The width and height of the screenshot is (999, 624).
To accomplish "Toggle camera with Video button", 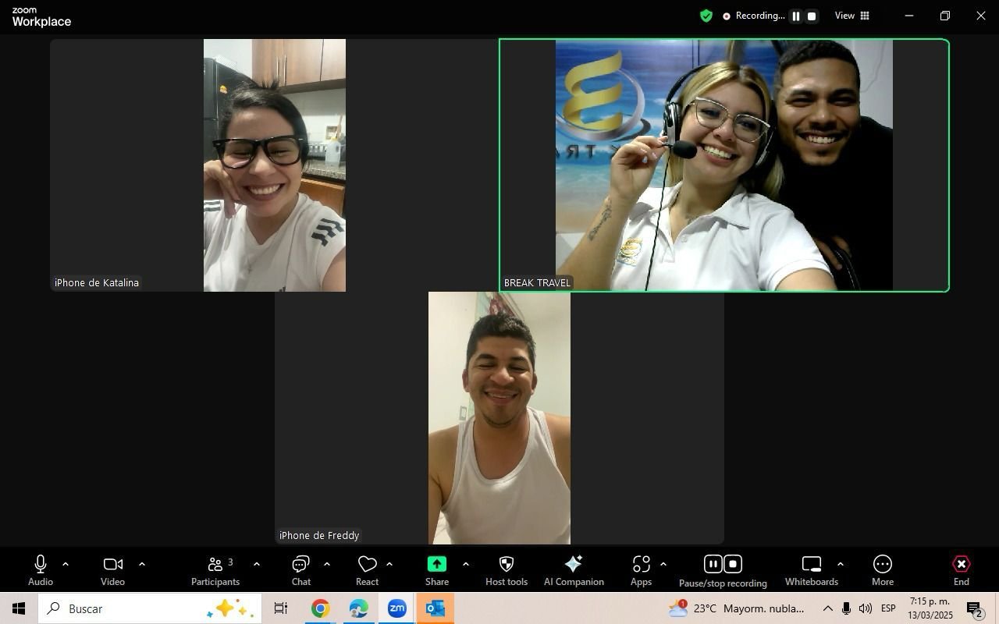I will (x=112, y=570).
